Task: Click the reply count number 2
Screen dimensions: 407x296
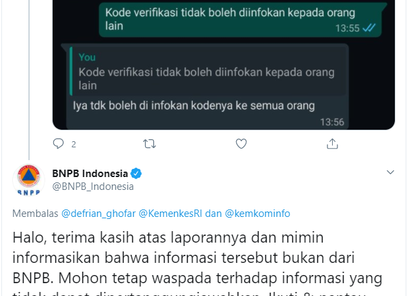Action: (x=74, y=144)
